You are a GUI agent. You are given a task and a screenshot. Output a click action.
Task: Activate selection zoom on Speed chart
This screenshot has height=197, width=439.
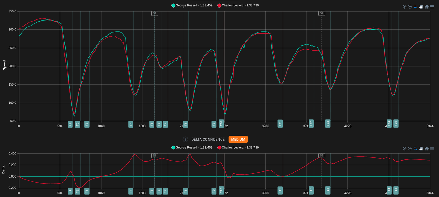click(415, 6)
